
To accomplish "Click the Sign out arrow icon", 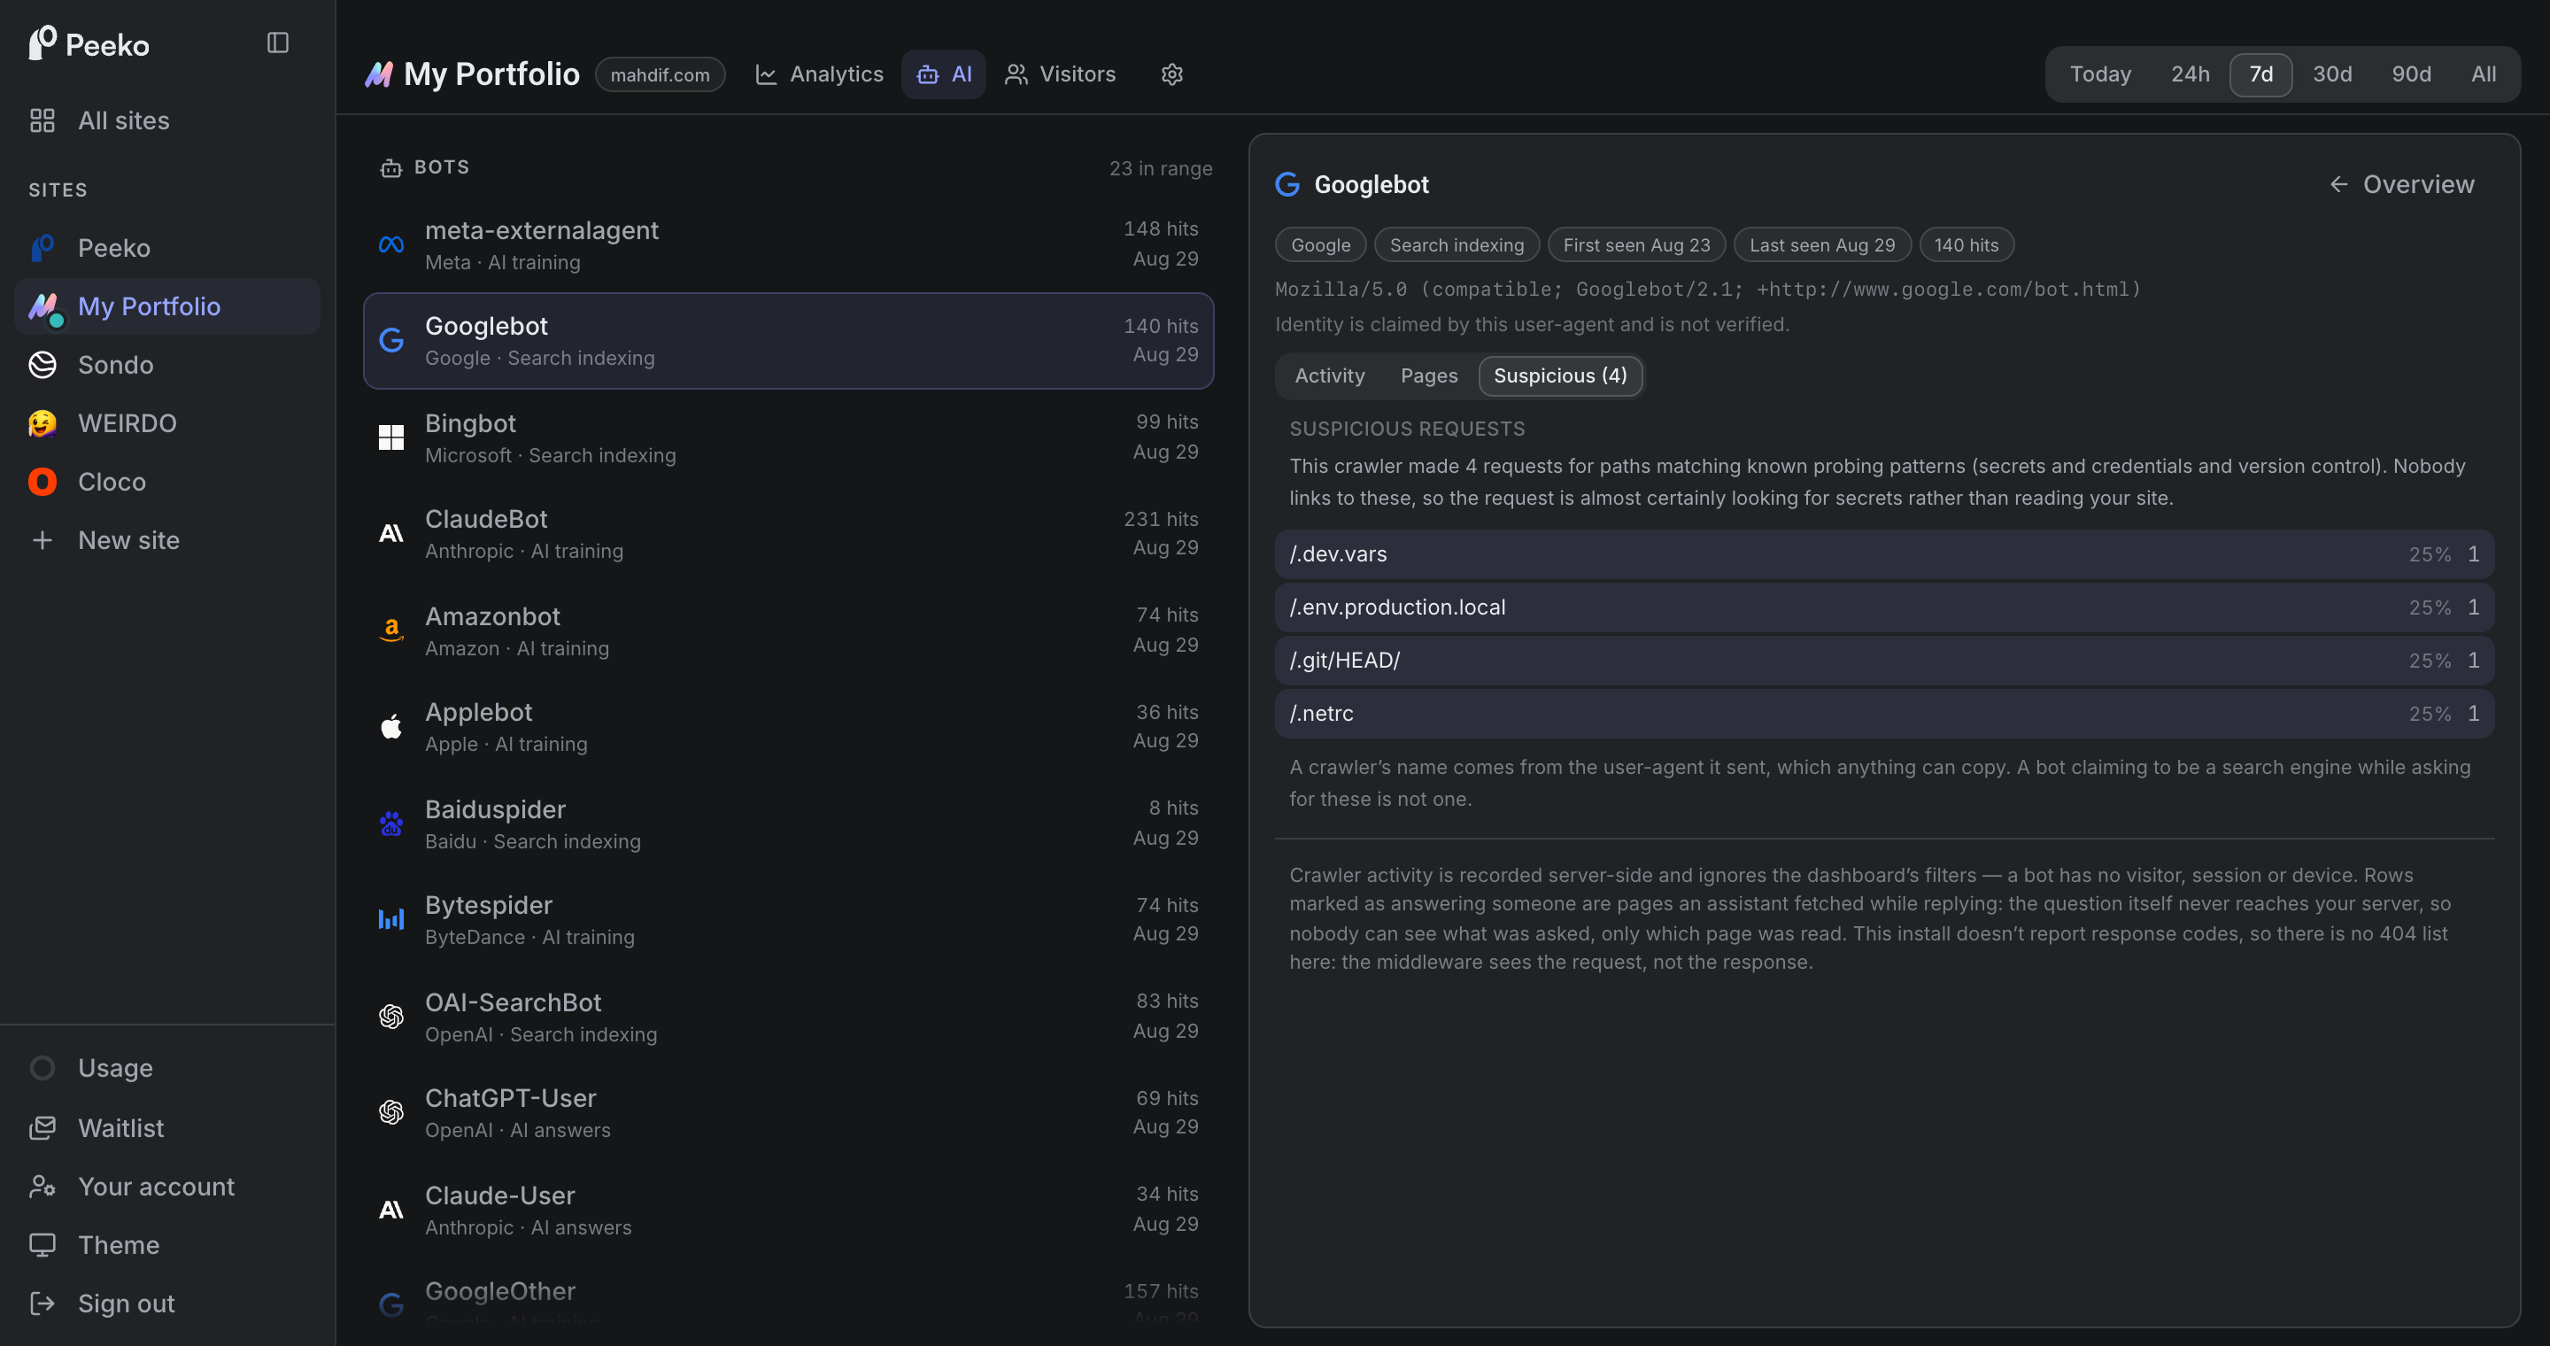I will 42,1303.
